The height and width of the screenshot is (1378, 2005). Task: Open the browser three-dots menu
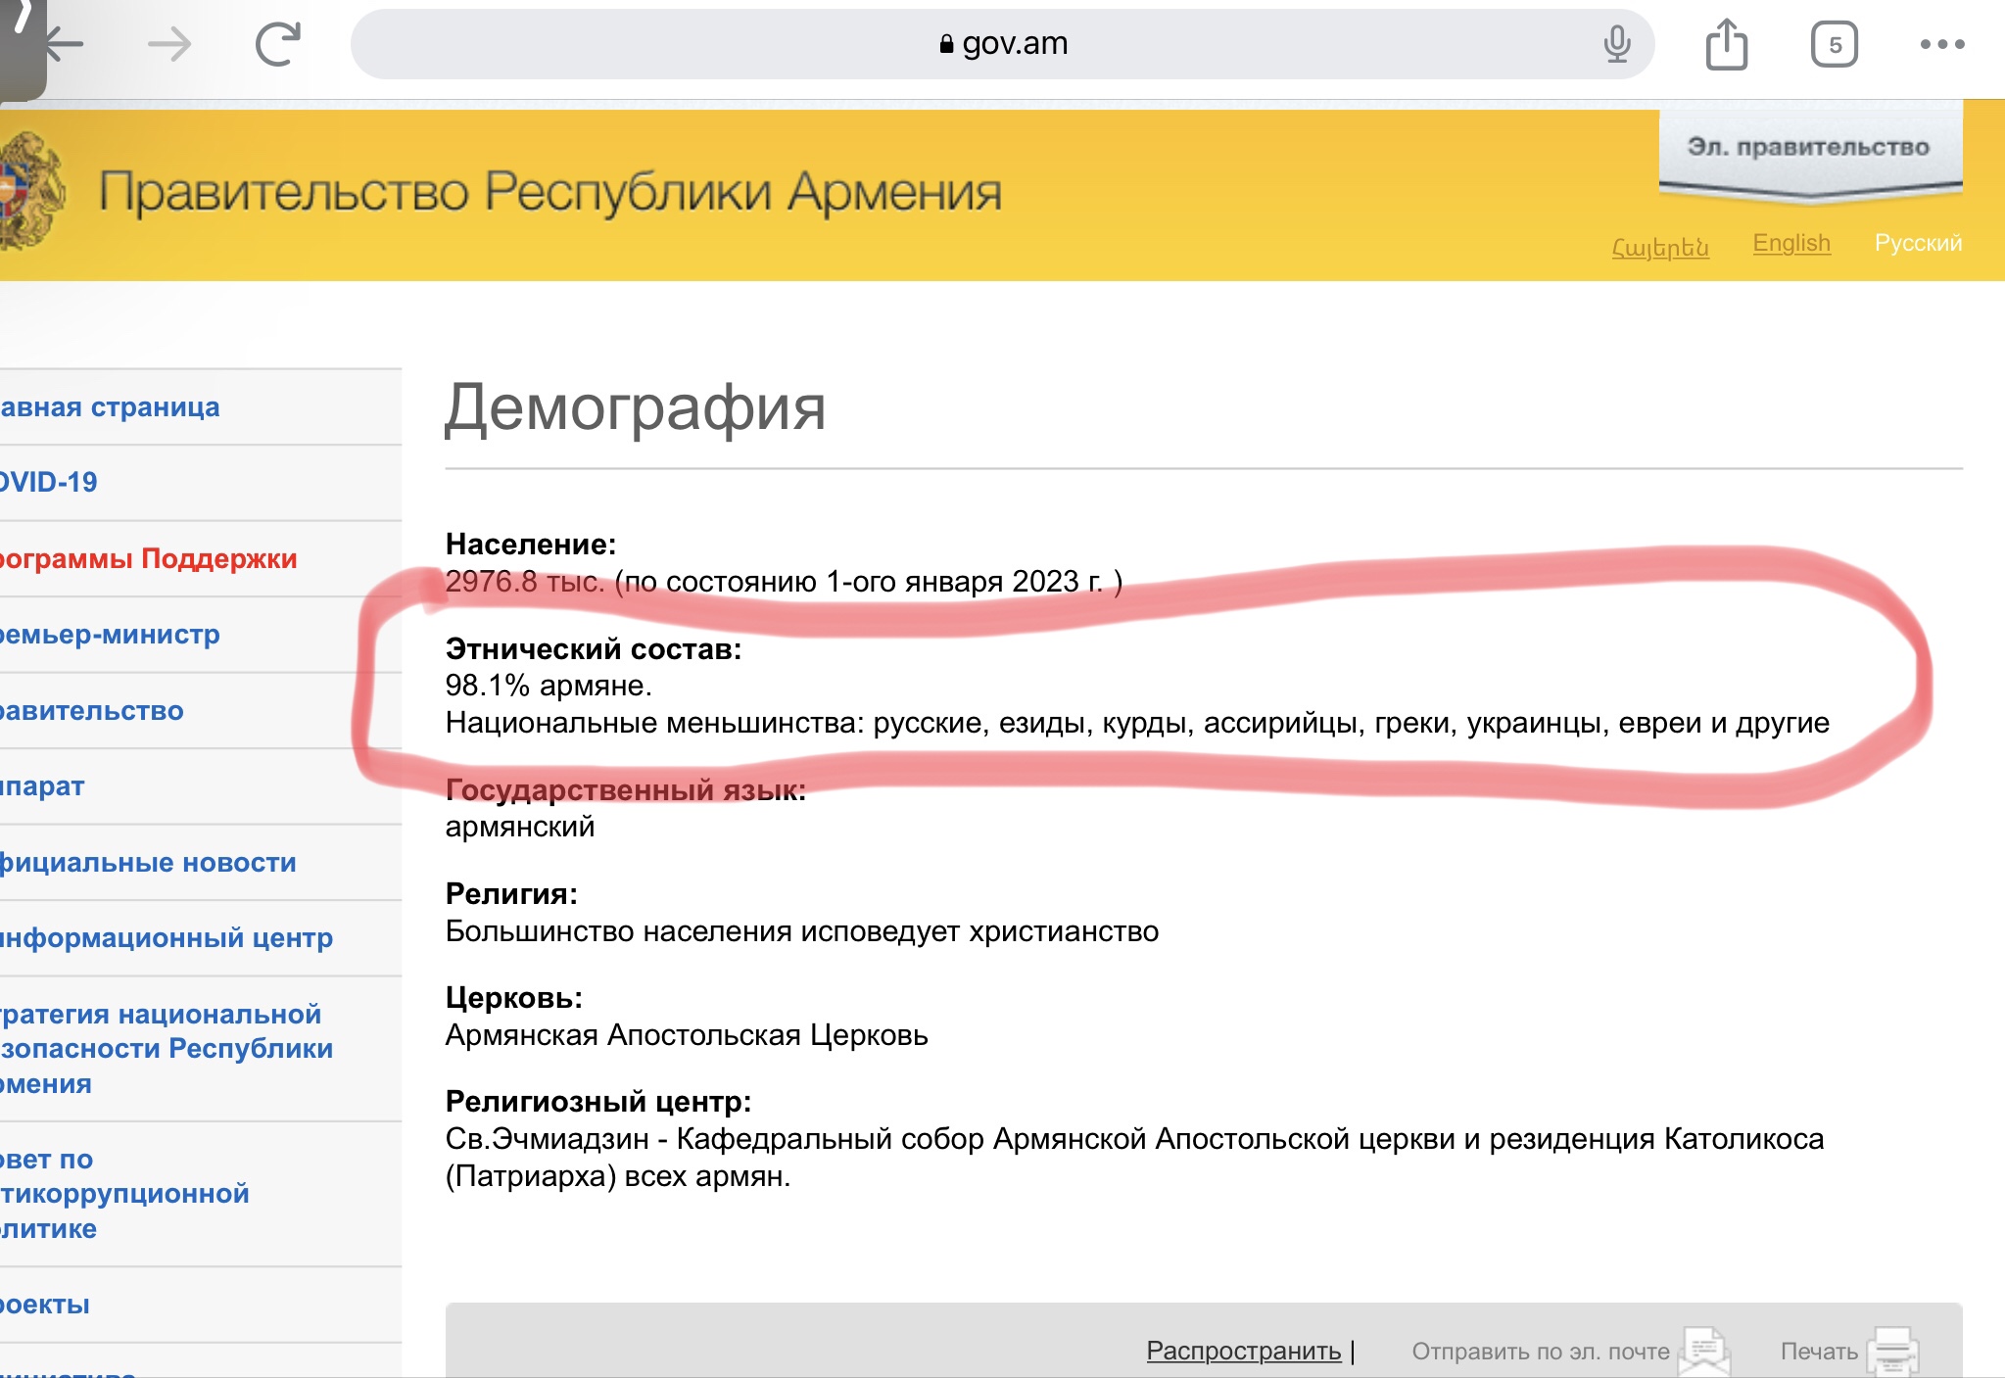1941,44
